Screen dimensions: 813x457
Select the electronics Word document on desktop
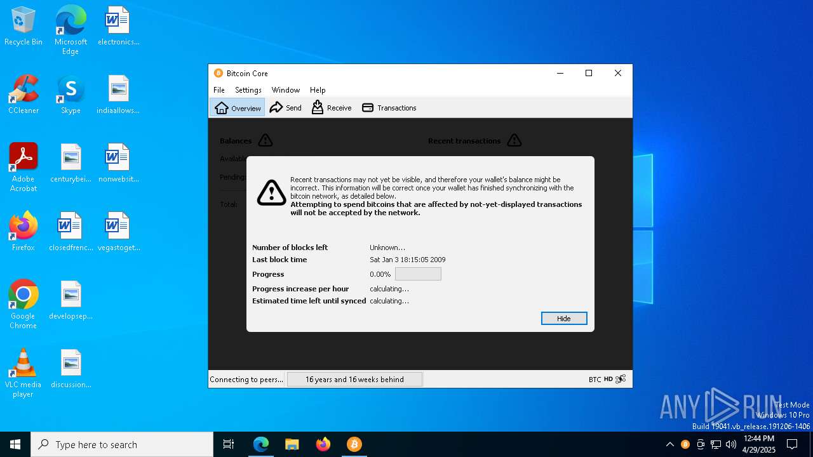pos(118,27)
